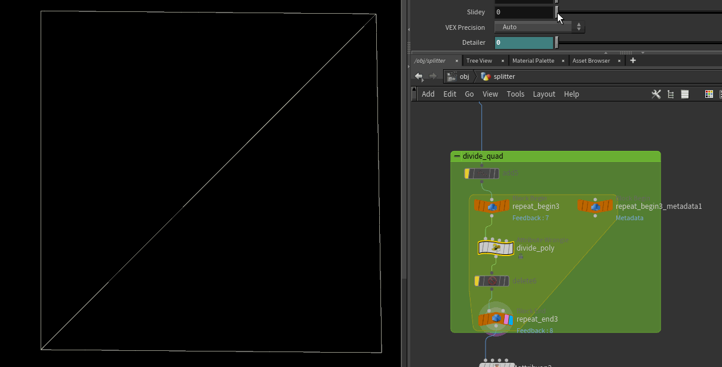Open the VEX Precision dropdown
Viewport: 722px width, 367px height.
point(539,27)
